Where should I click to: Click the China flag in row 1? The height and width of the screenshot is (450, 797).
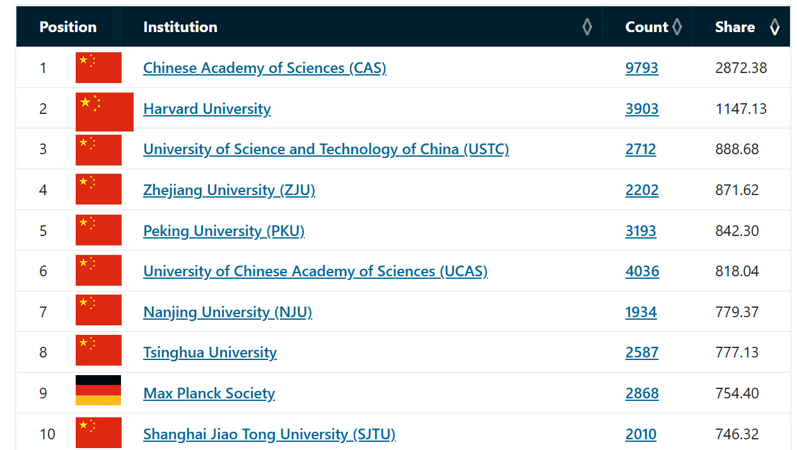coord(98,68)
